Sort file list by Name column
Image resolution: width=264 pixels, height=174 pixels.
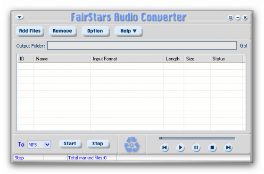[62, 59]
